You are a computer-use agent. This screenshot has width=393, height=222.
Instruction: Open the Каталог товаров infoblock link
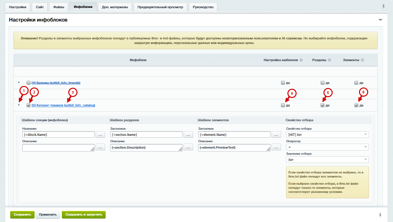63,105
